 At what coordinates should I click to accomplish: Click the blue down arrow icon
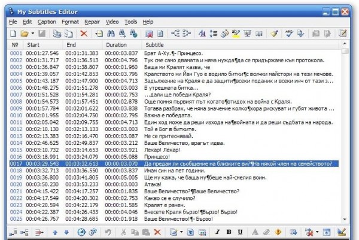[66, 232]
